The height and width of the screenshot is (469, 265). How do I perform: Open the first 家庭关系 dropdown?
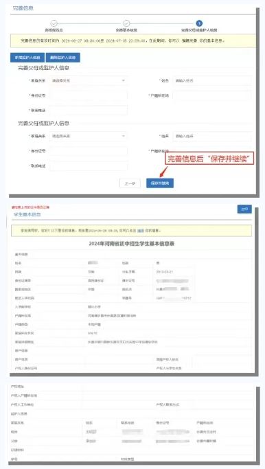pyautogui.click(x=89, y=80)
